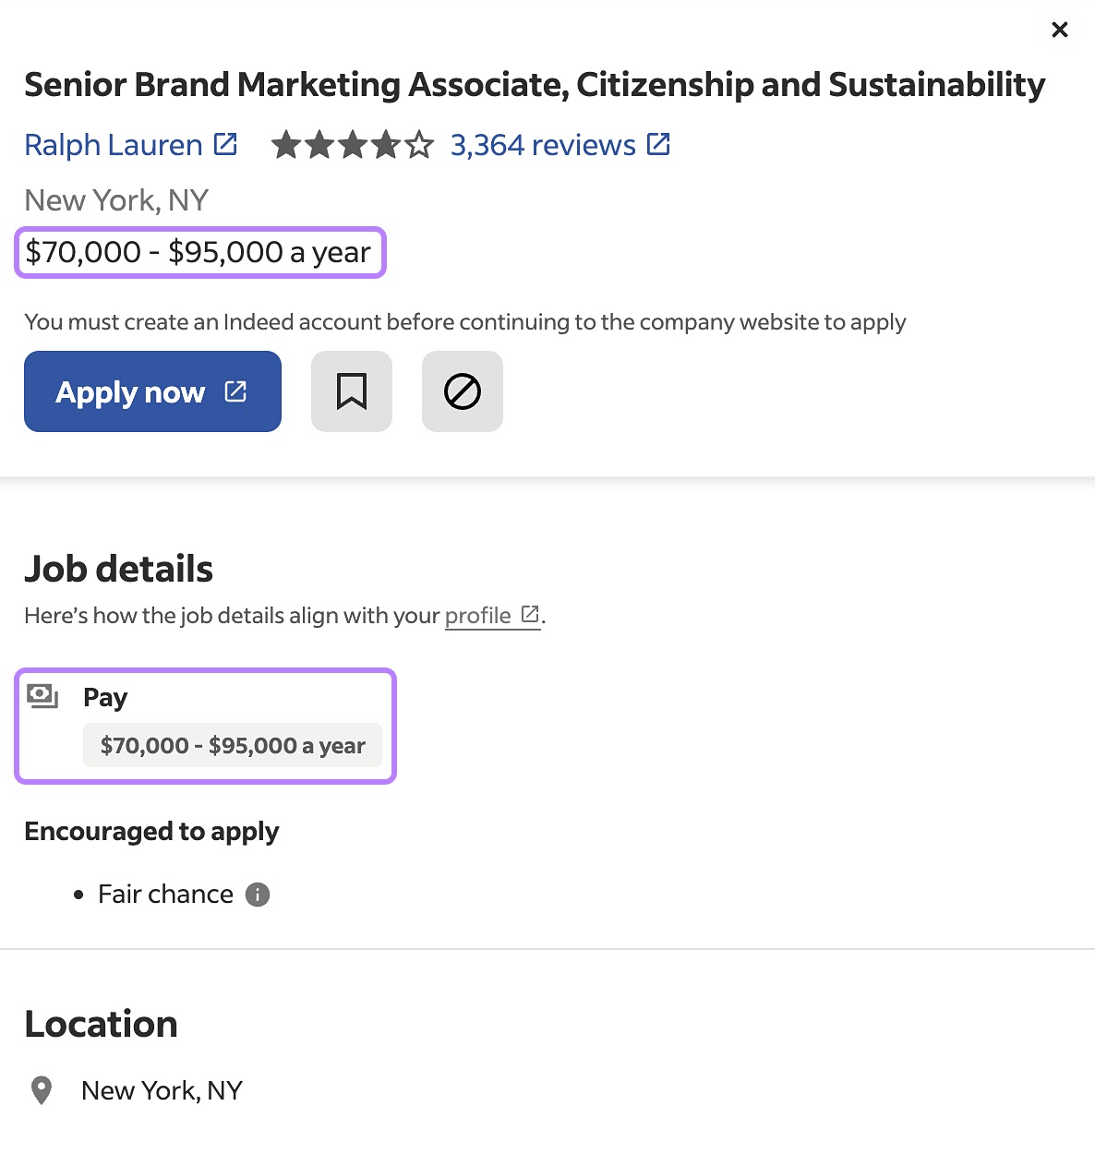Toggle the block icon to hide this job

pyautogui.click(x=462, y=391)
